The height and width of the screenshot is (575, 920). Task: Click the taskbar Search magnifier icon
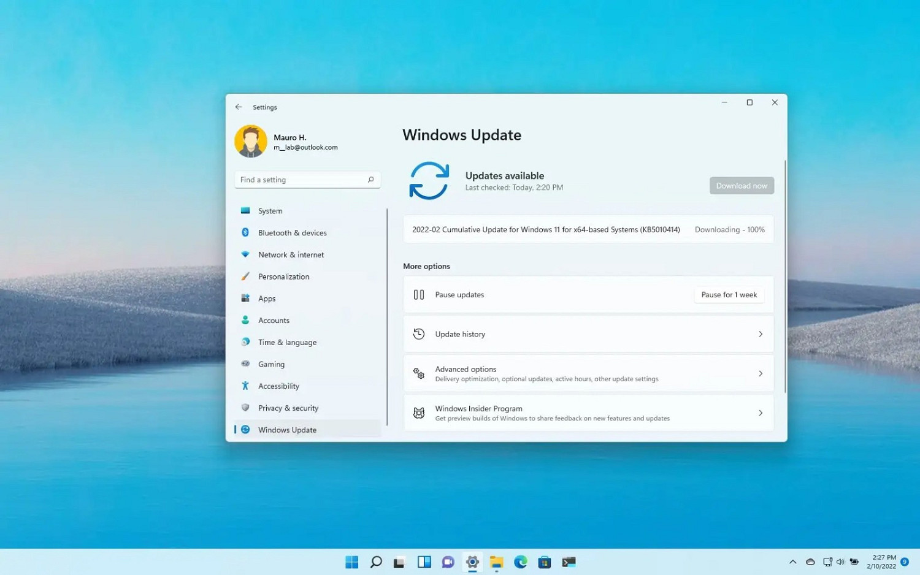click(x=376, y=562)
